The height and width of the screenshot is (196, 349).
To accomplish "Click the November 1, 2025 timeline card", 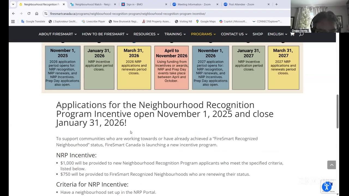I will coord(63,68).
